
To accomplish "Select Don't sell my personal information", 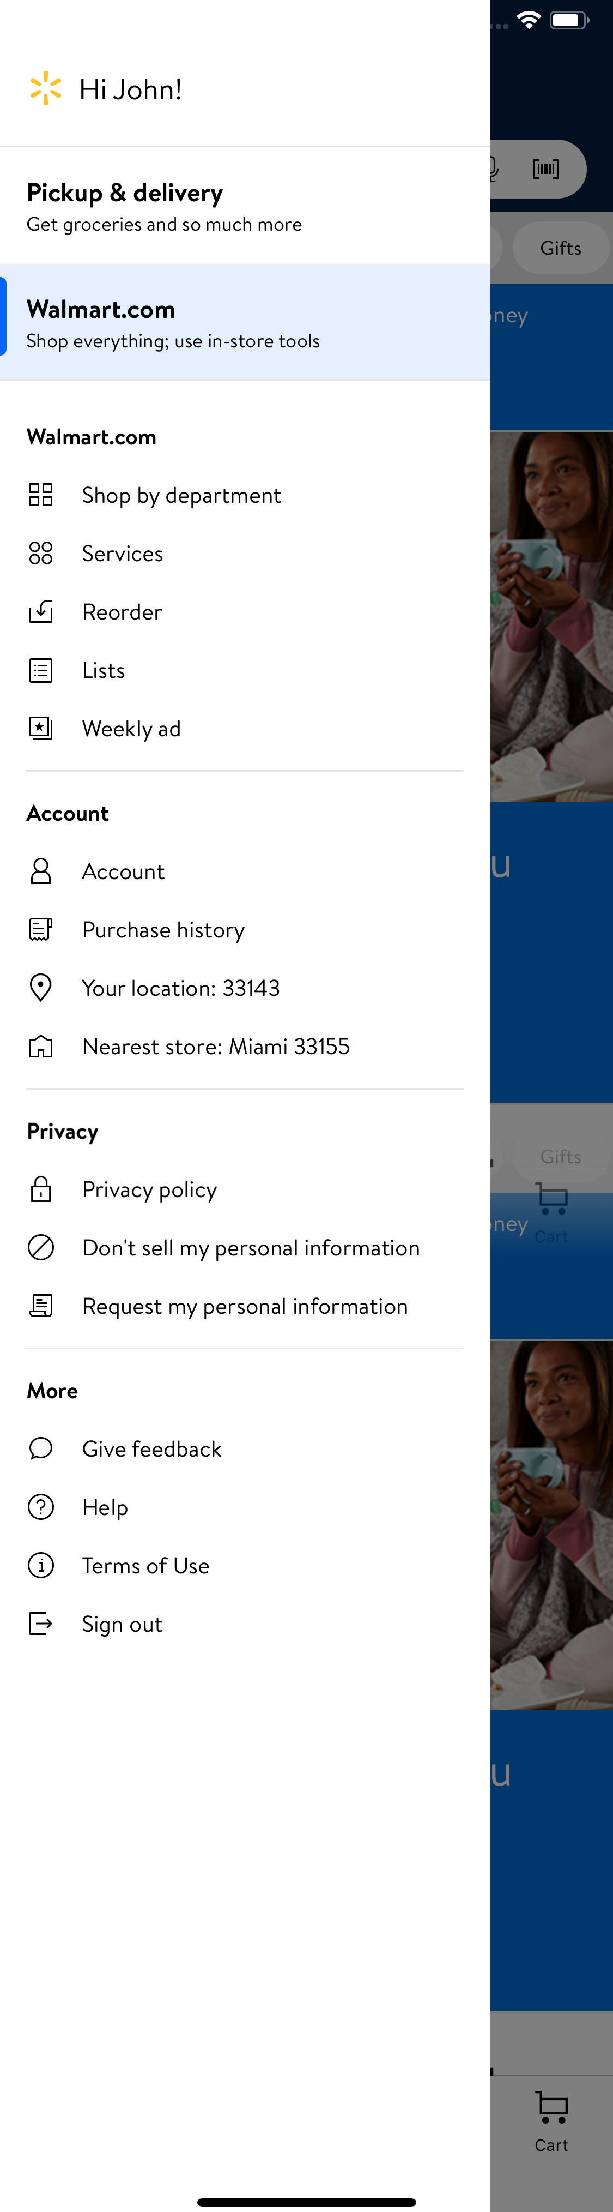I will 246,1247.
